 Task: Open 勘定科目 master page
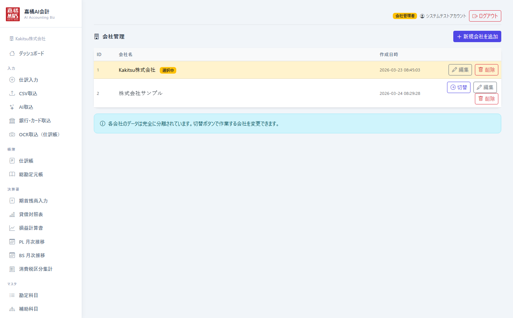pos(41,295)
